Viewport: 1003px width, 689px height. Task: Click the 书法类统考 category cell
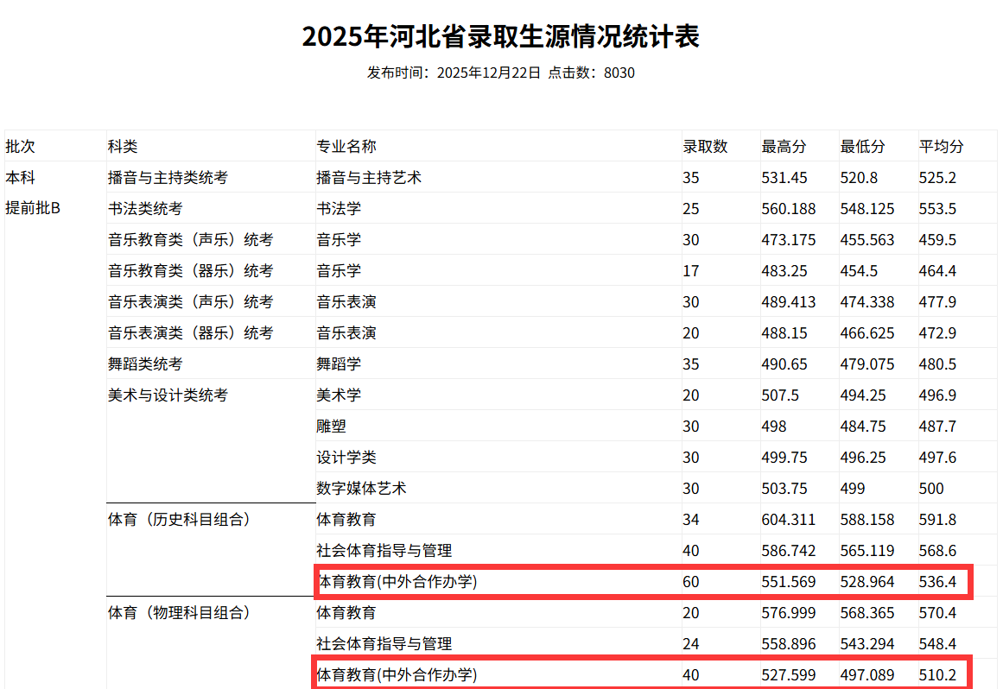145,208
